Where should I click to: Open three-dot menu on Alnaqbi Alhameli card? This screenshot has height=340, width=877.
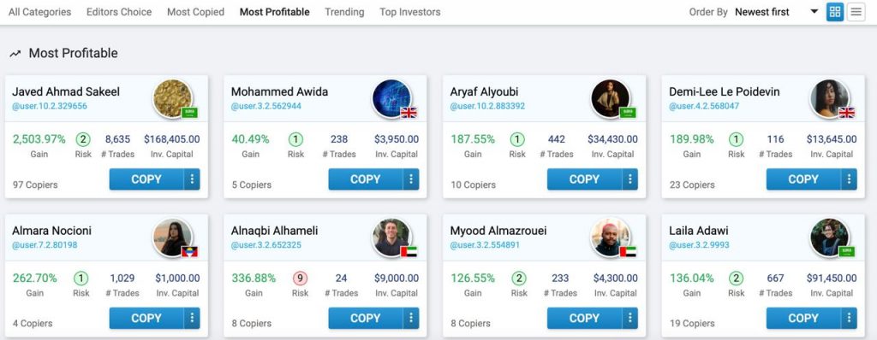(410, 319)
